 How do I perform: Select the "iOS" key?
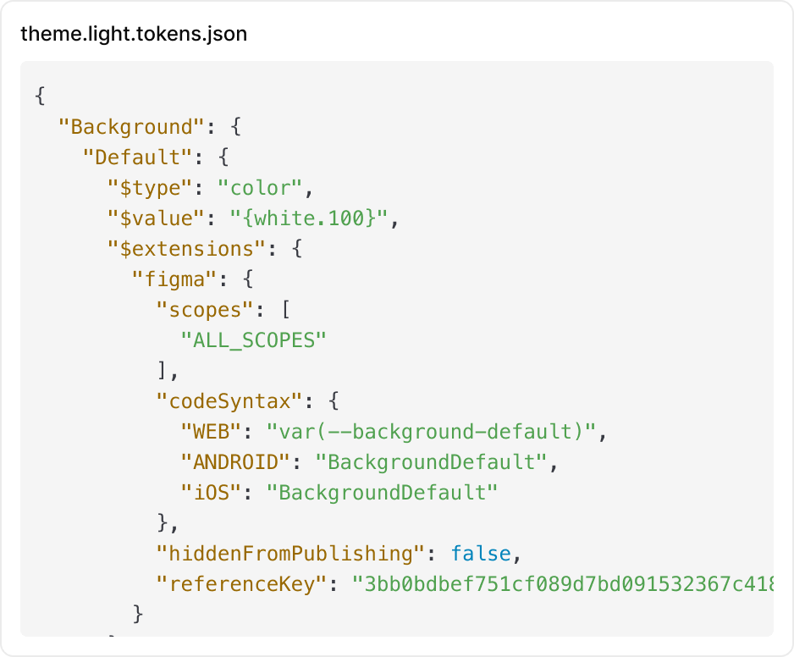click(x=211, y=493)
